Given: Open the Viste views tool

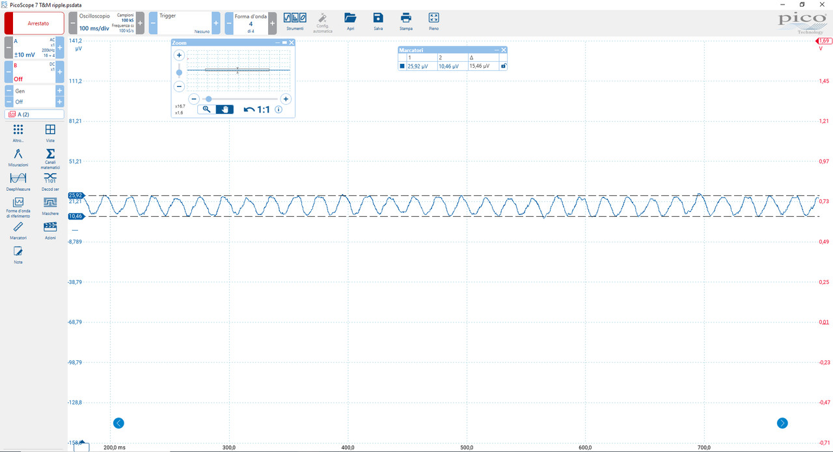Looking at the screenshot, I should pos(50,134).
